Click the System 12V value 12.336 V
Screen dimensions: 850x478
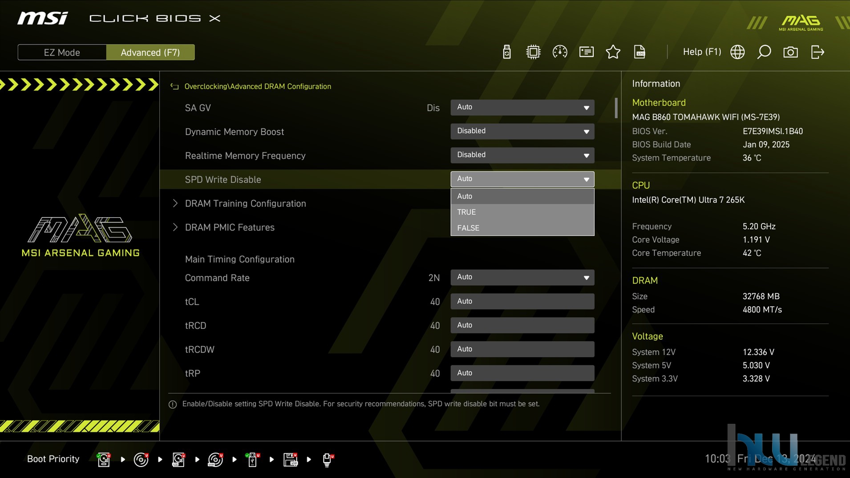758,352
